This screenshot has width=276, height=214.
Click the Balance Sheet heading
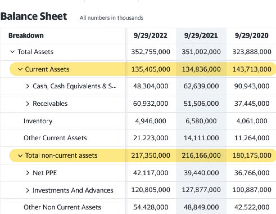(34, 16)
